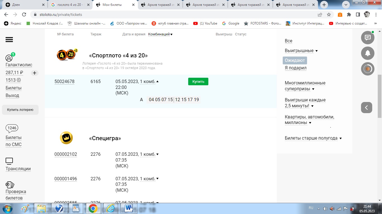Open the hamburger menu icon
The height and width of the screenshot is (214, 382).
point(9,40)
